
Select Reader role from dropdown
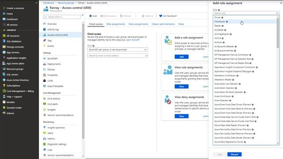pos(245,26)
